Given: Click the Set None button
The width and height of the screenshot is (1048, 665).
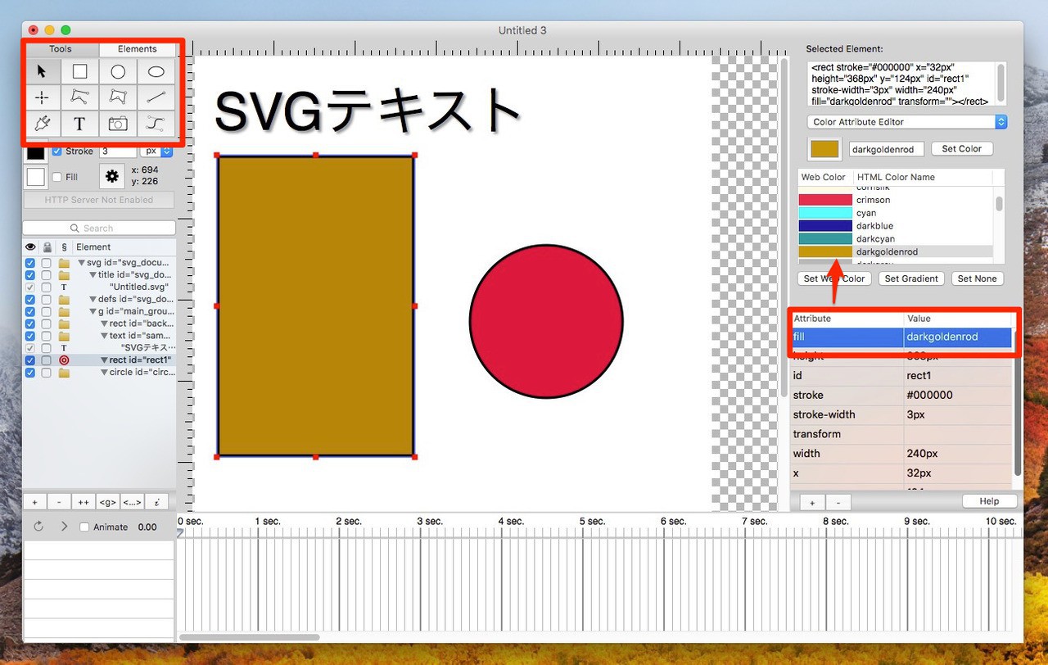Looking at the screenshot, I should [978, 278].
